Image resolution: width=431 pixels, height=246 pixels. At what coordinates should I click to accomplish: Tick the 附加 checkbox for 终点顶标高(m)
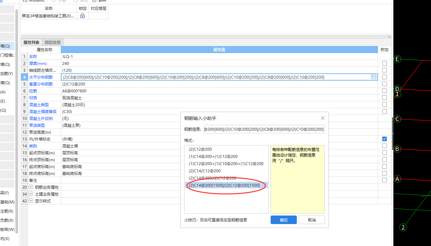coord(385,160)
